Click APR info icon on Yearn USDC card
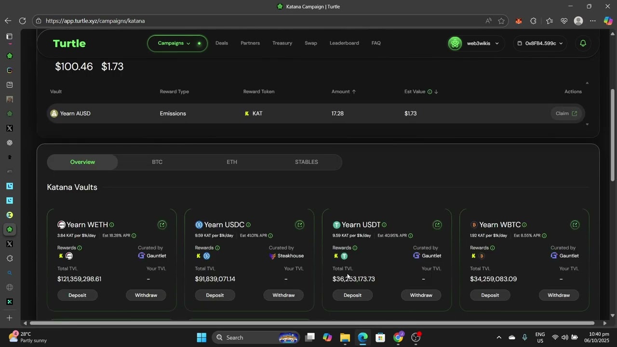This screenshot has width=617, height=347. [270, 236]
